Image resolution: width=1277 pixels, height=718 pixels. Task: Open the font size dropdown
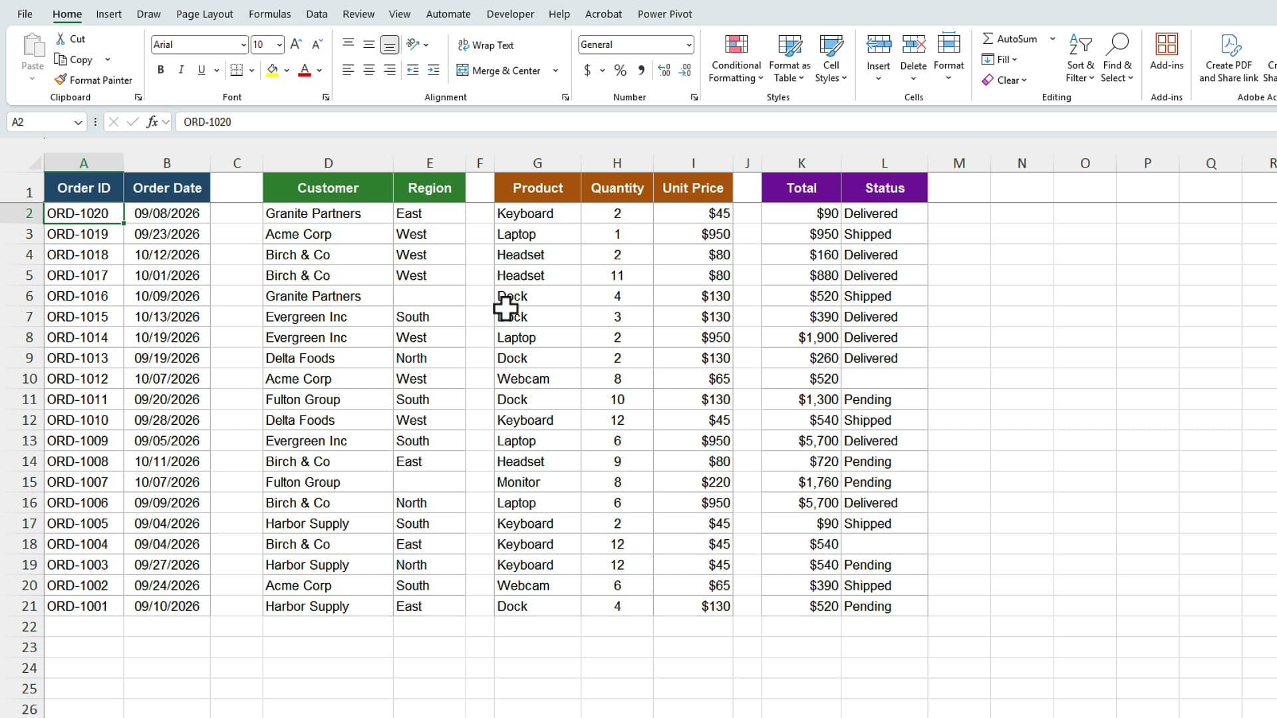[x=279, y=45]
